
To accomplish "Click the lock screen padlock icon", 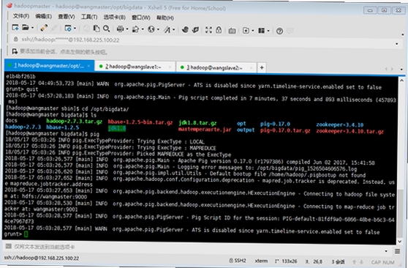I will [x=219, y=30].
